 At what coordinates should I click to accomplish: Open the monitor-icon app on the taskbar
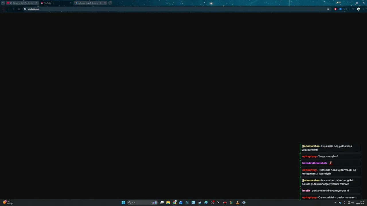click(x=193, y=203)
